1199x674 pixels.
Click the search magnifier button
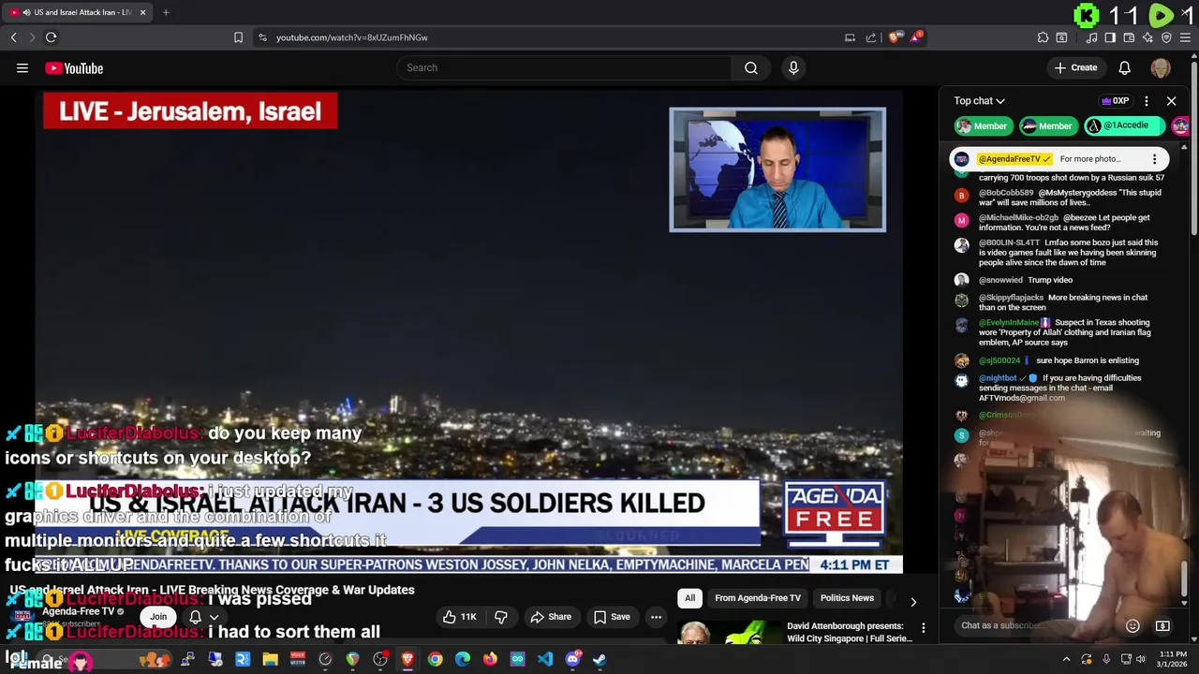point(751,67)
